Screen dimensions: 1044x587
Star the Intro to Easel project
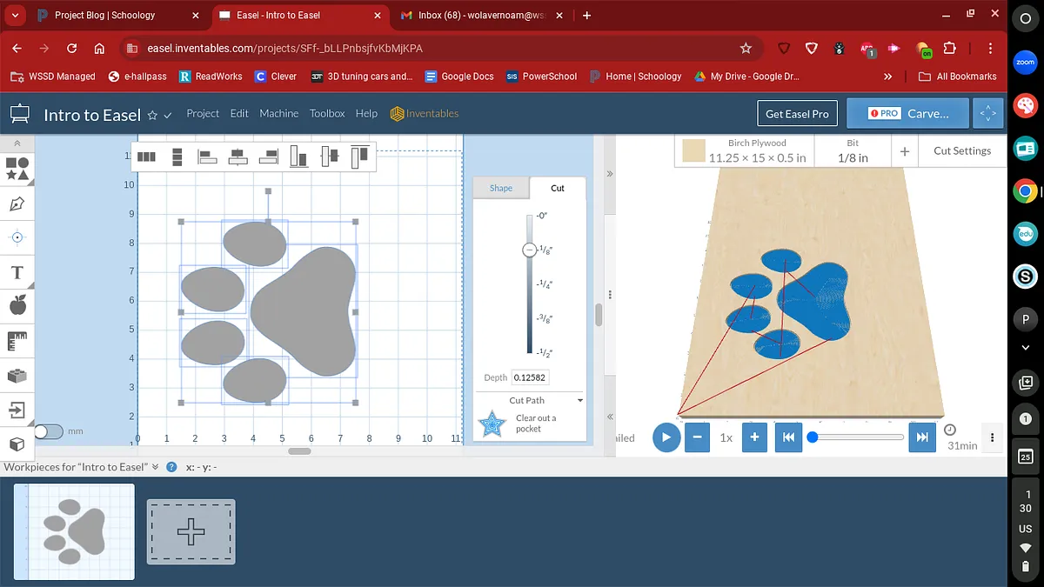(152, 115)
